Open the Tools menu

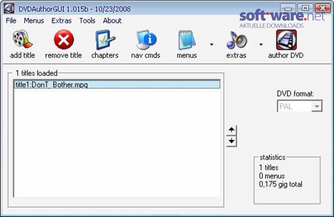[x=87, y=21]
